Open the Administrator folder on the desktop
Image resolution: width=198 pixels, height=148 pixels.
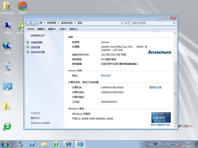click(x=7, y=7)
